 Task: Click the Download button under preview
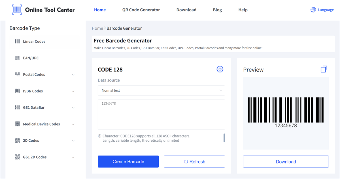click(x=286, y=162)
